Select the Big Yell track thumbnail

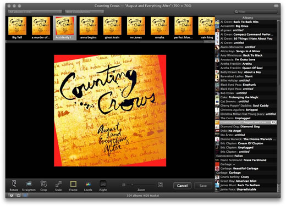[17, 28]
